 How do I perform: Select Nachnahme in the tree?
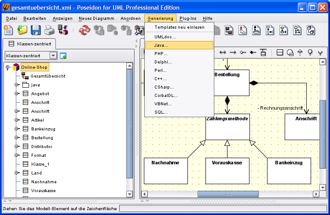(44, 182)
